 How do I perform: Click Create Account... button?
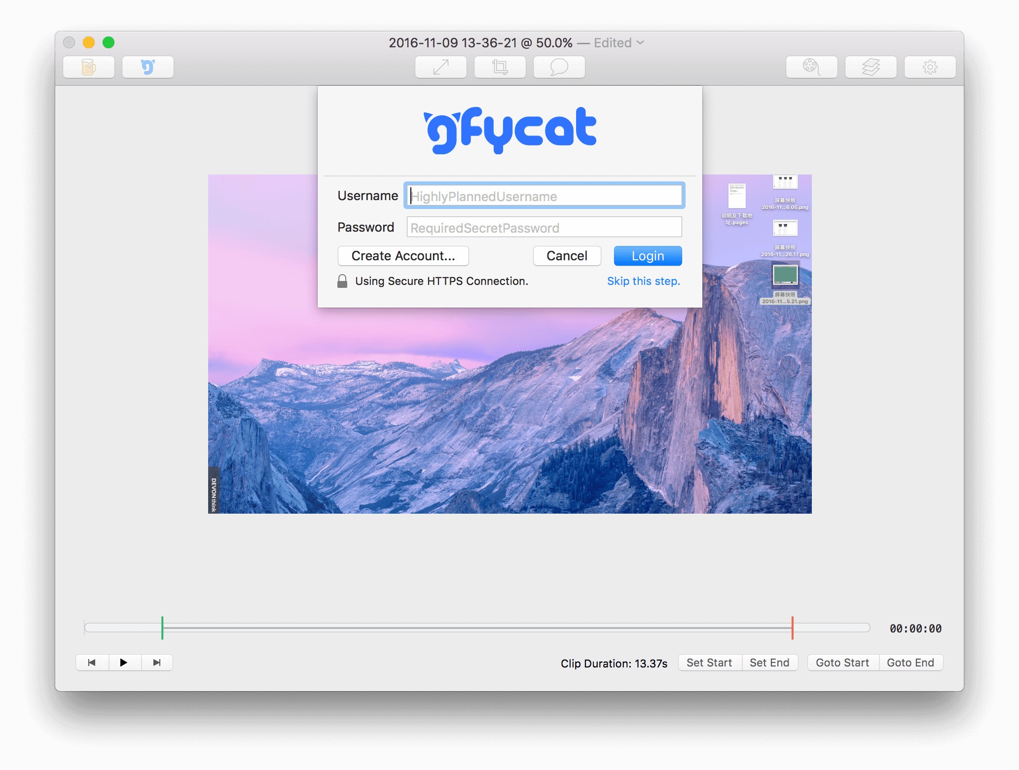point(403,256)
